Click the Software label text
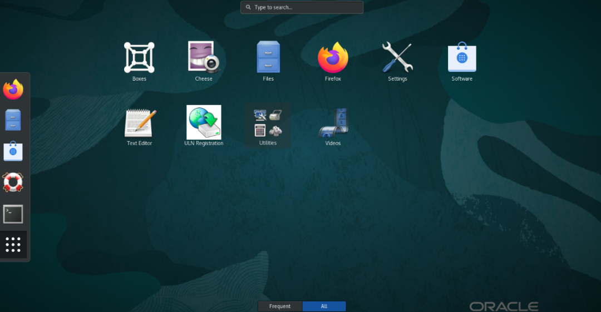Screen dimensions: 601x312 point(462,78)
